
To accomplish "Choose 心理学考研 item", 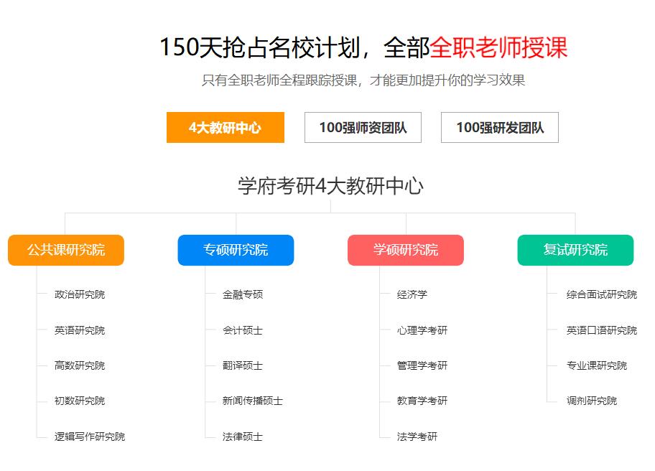I will pyautogui.click(x=422, y=330).
